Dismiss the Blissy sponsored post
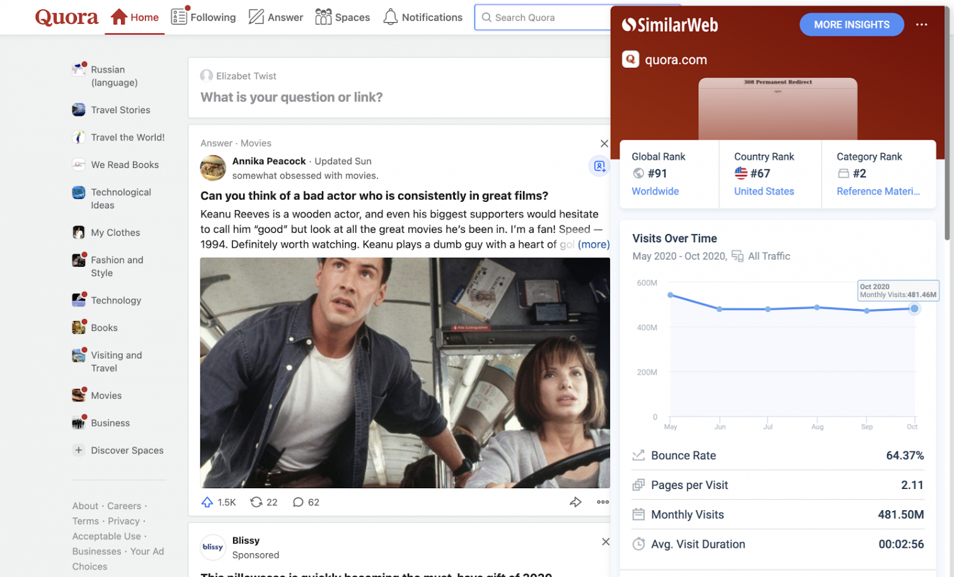954x577 pixels. click(x=606, y=542)
